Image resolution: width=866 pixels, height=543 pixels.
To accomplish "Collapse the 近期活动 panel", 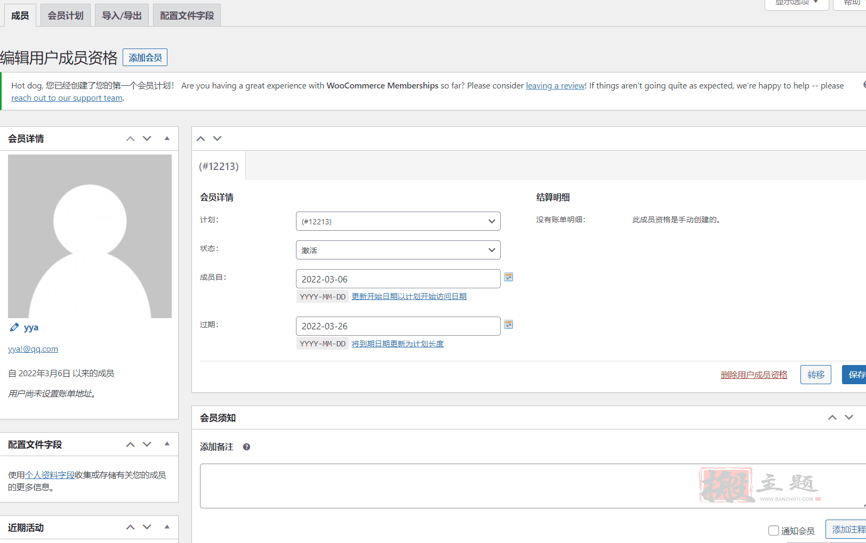I will 167,527.
